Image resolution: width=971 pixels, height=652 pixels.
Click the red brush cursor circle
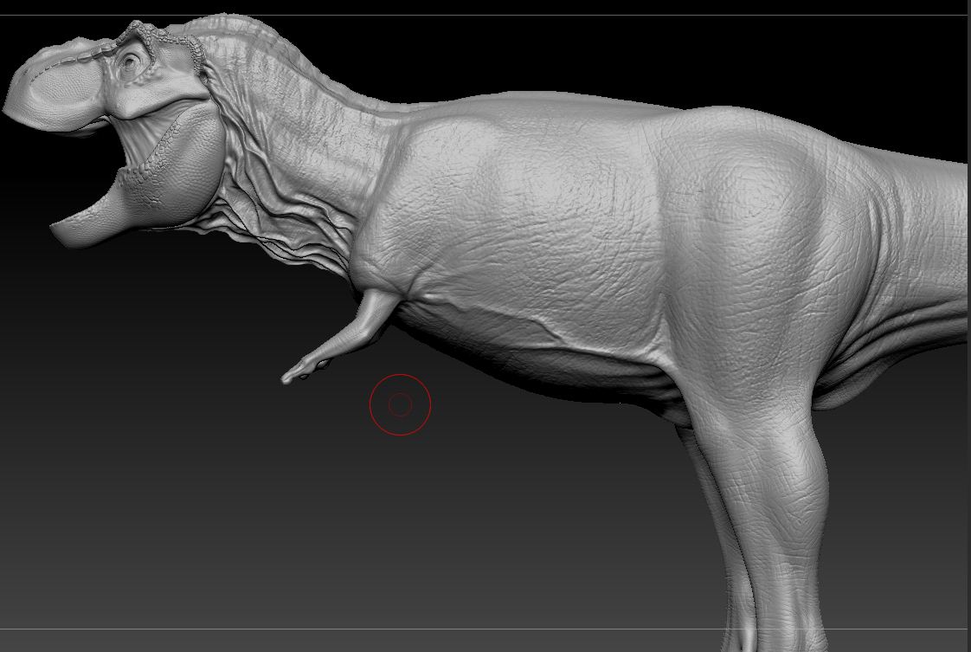[x=400, y=404]
